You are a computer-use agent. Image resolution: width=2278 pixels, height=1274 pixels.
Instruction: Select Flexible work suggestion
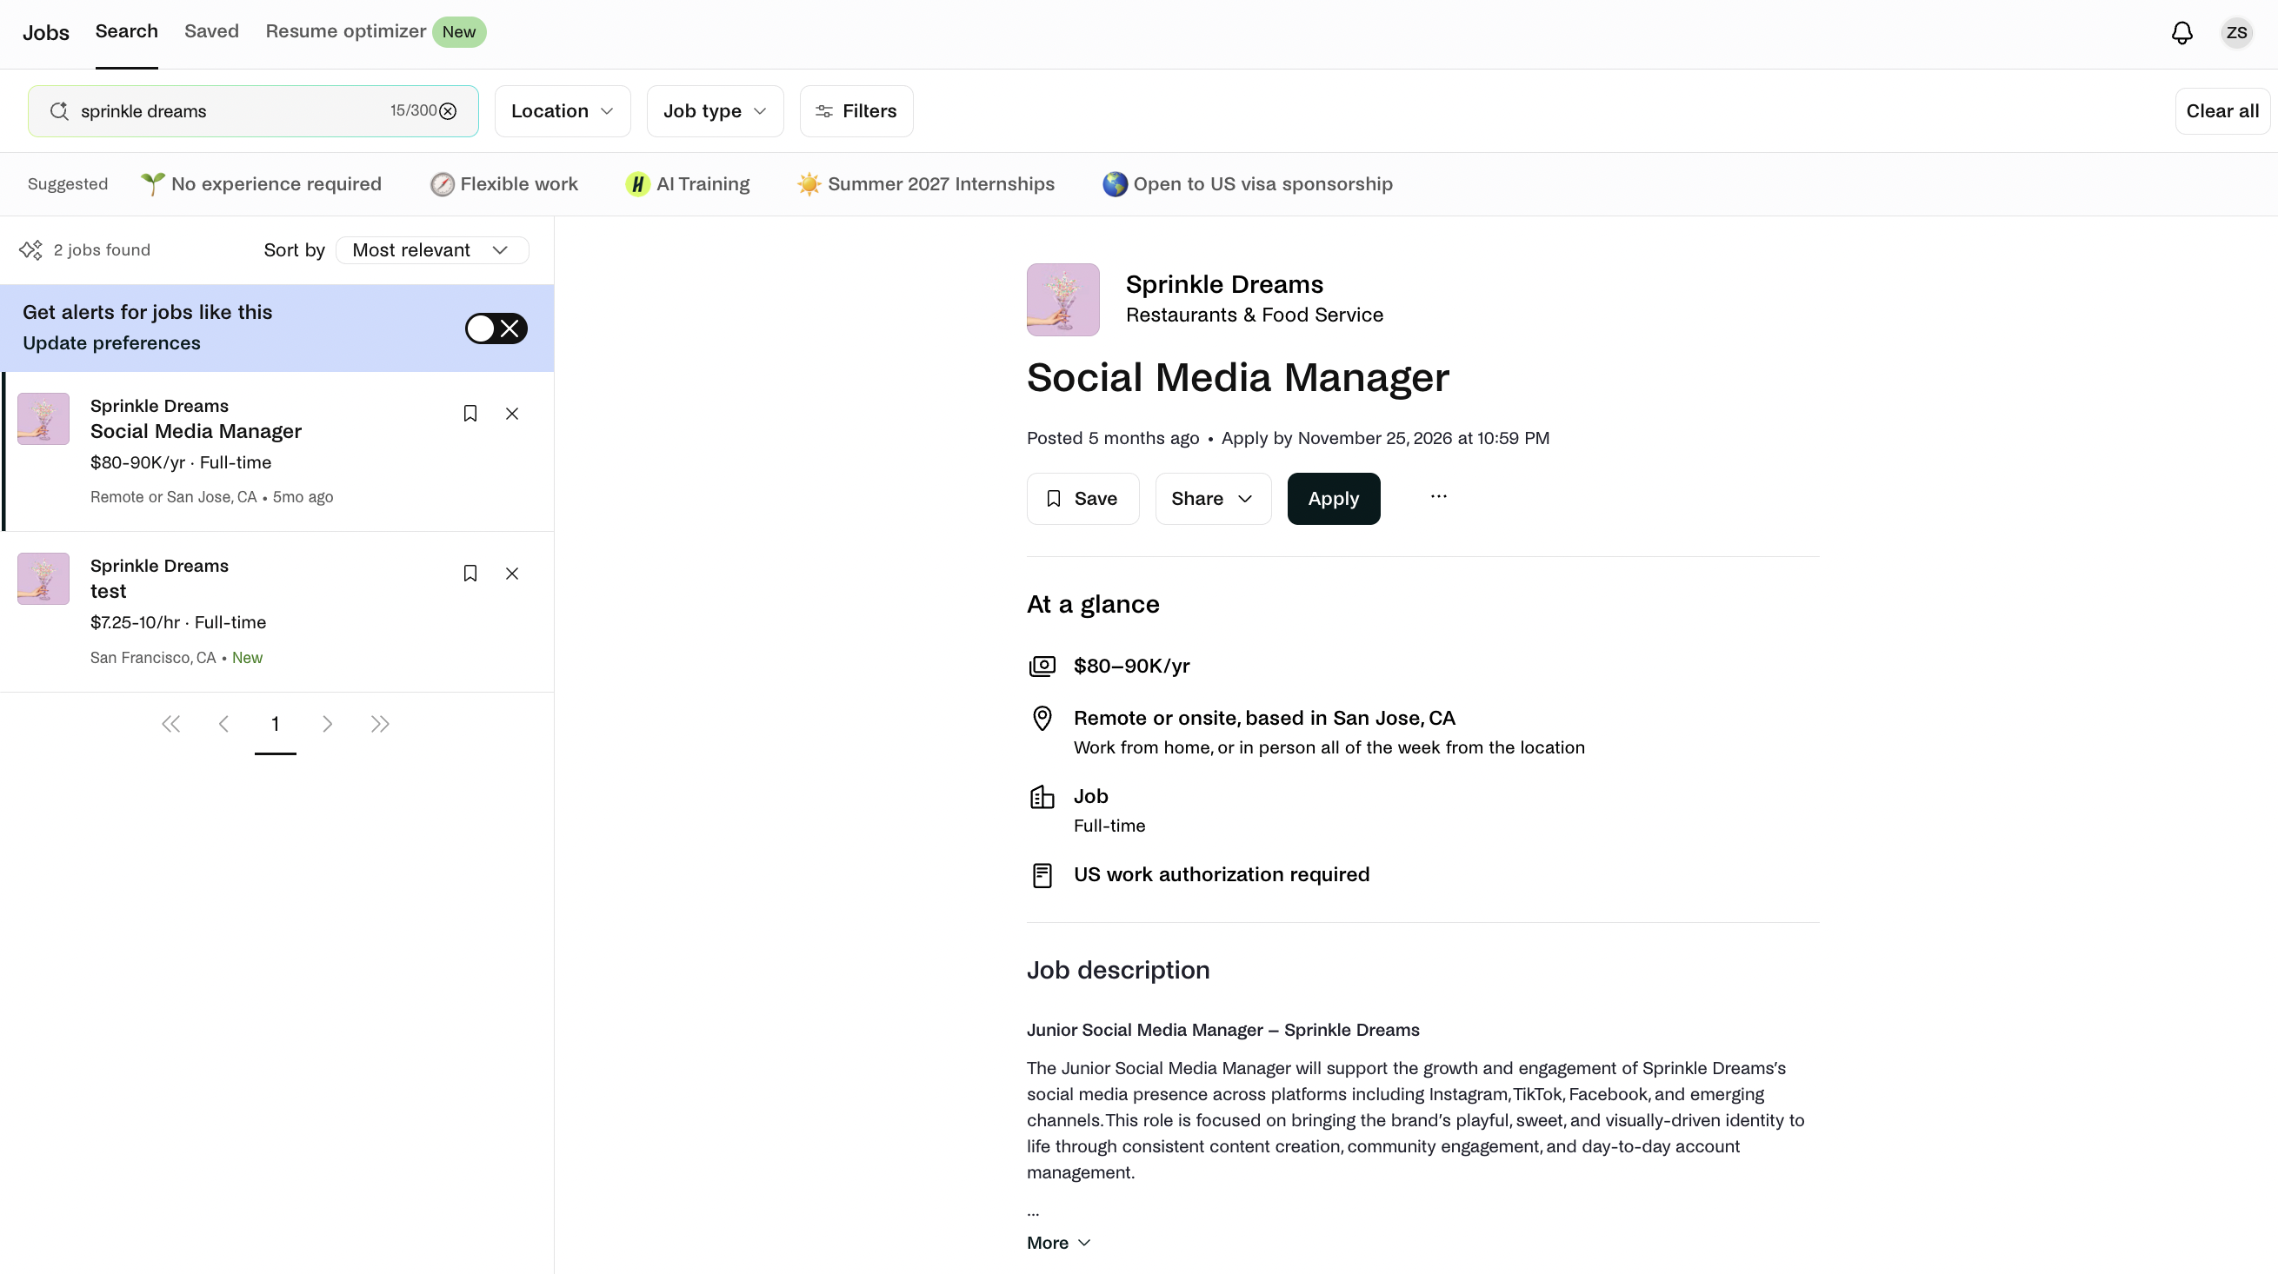tap(504, 184)
